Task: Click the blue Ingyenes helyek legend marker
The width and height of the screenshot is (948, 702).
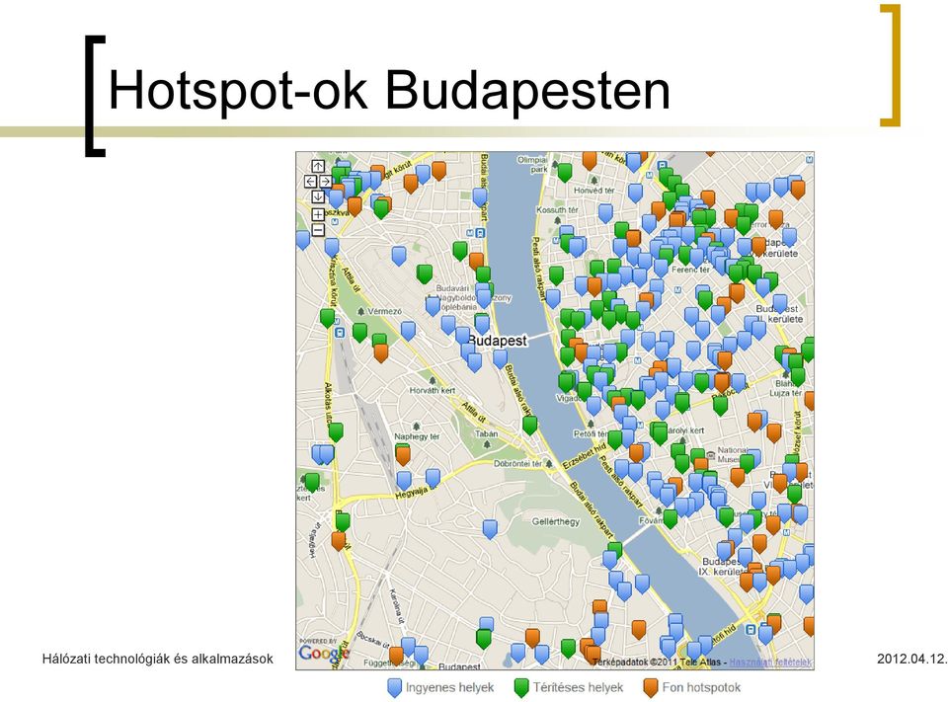Action: pyautogui.click(x=394, y=688)
